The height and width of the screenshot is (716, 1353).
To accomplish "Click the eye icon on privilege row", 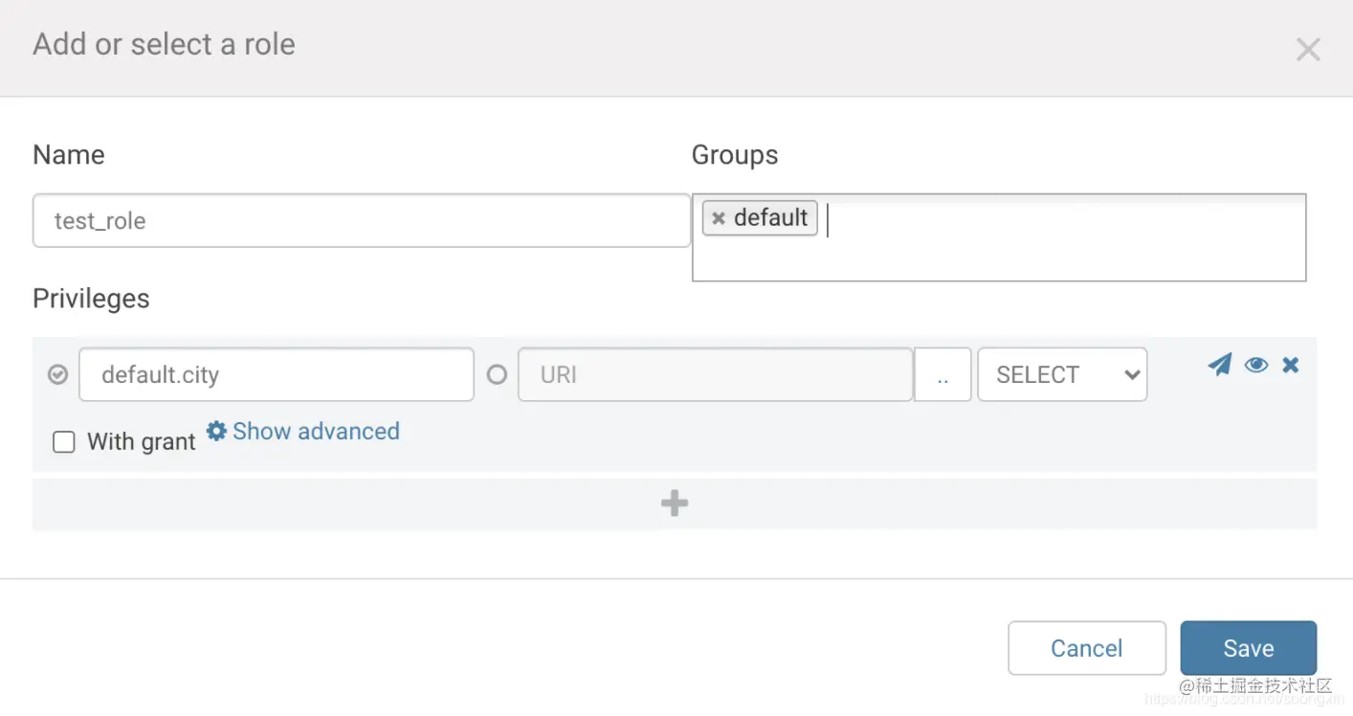I will click(1256, 365).
